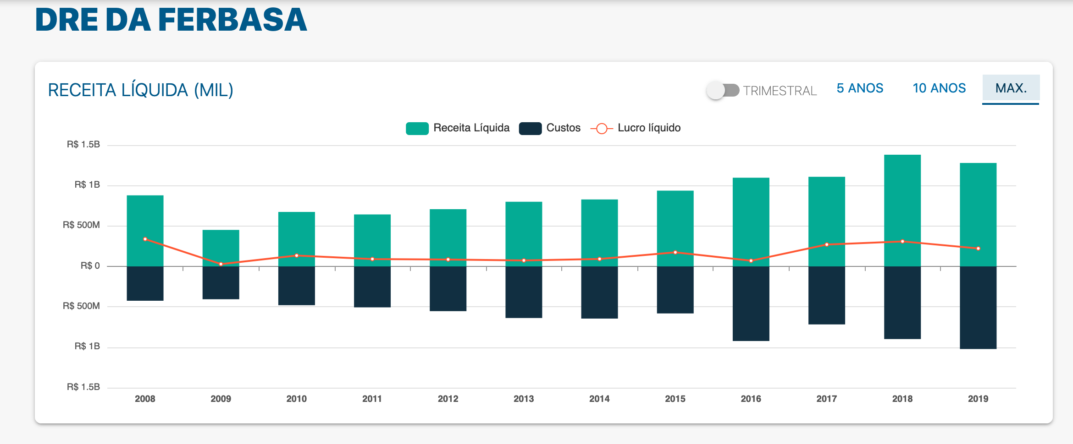This screenshot has width=1073, height=444.
Task: Select the 10 ANOS tab
Action: [939, 88]
